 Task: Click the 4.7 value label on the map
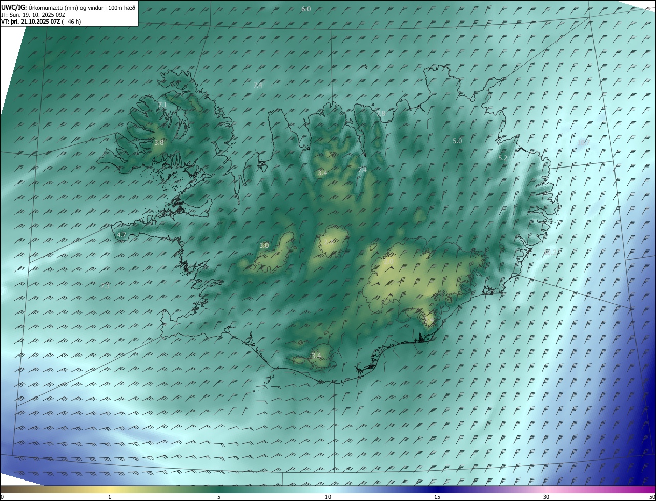[x=121, y=235]
